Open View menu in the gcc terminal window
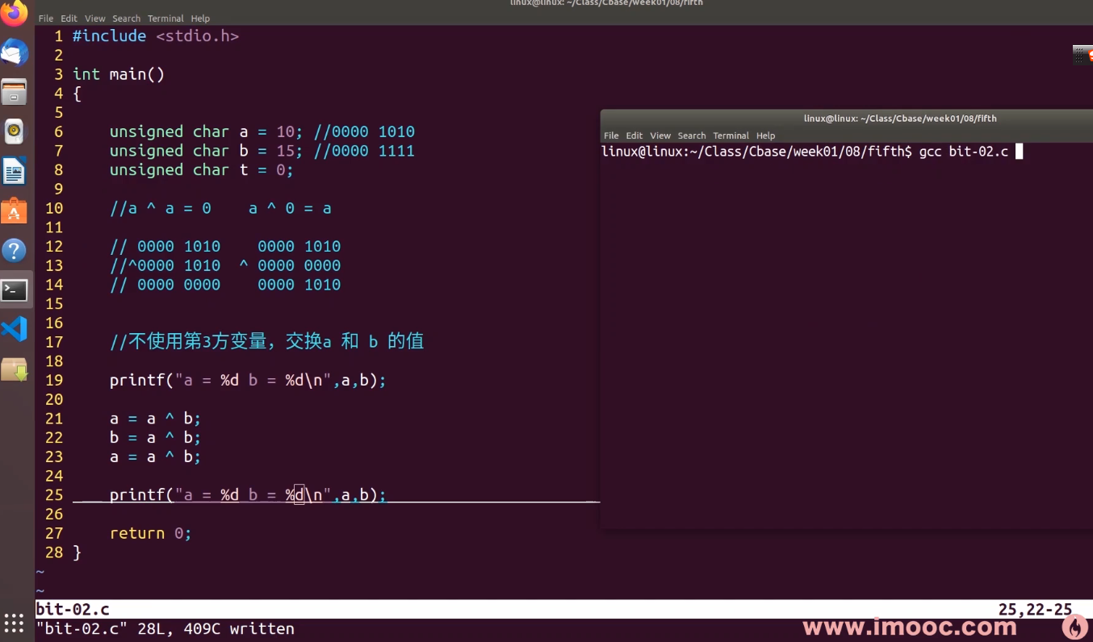 pos(660,135)
